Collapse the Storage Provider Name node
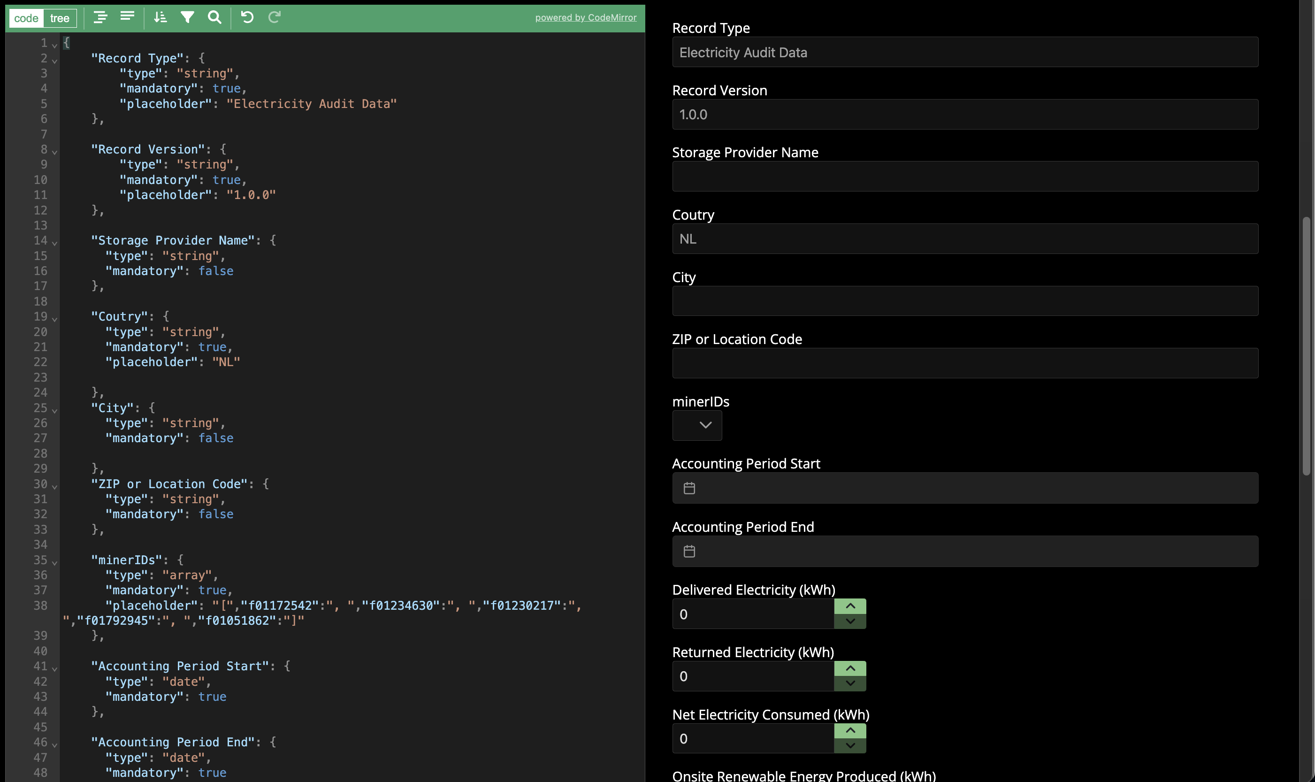 pyautogui.click(x=55, y=243)
